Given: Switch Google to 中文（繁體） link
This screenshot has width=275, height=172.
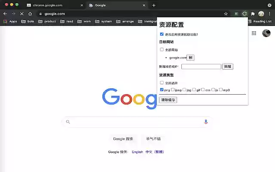Looking at the screenshot, I should pos(155,152).
